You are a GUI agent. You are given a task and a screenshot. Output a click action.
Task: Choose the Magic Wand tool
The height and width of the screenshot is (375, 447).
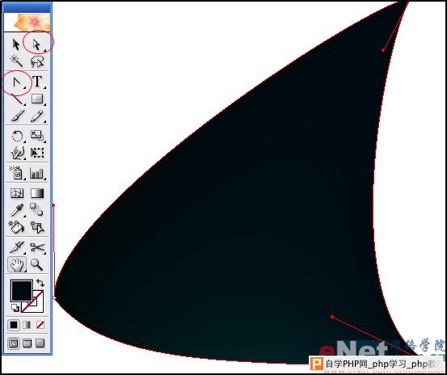[16, 61]
